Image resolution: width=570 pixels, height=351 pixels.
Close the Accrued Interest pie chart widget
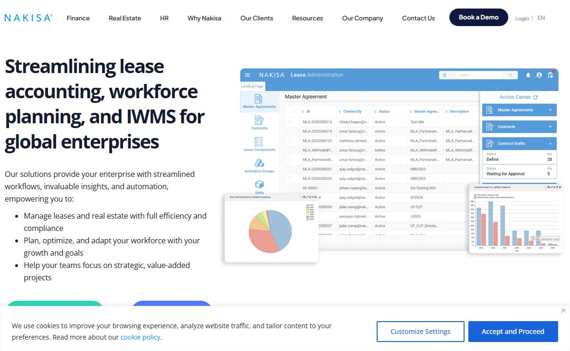point(315,197)
